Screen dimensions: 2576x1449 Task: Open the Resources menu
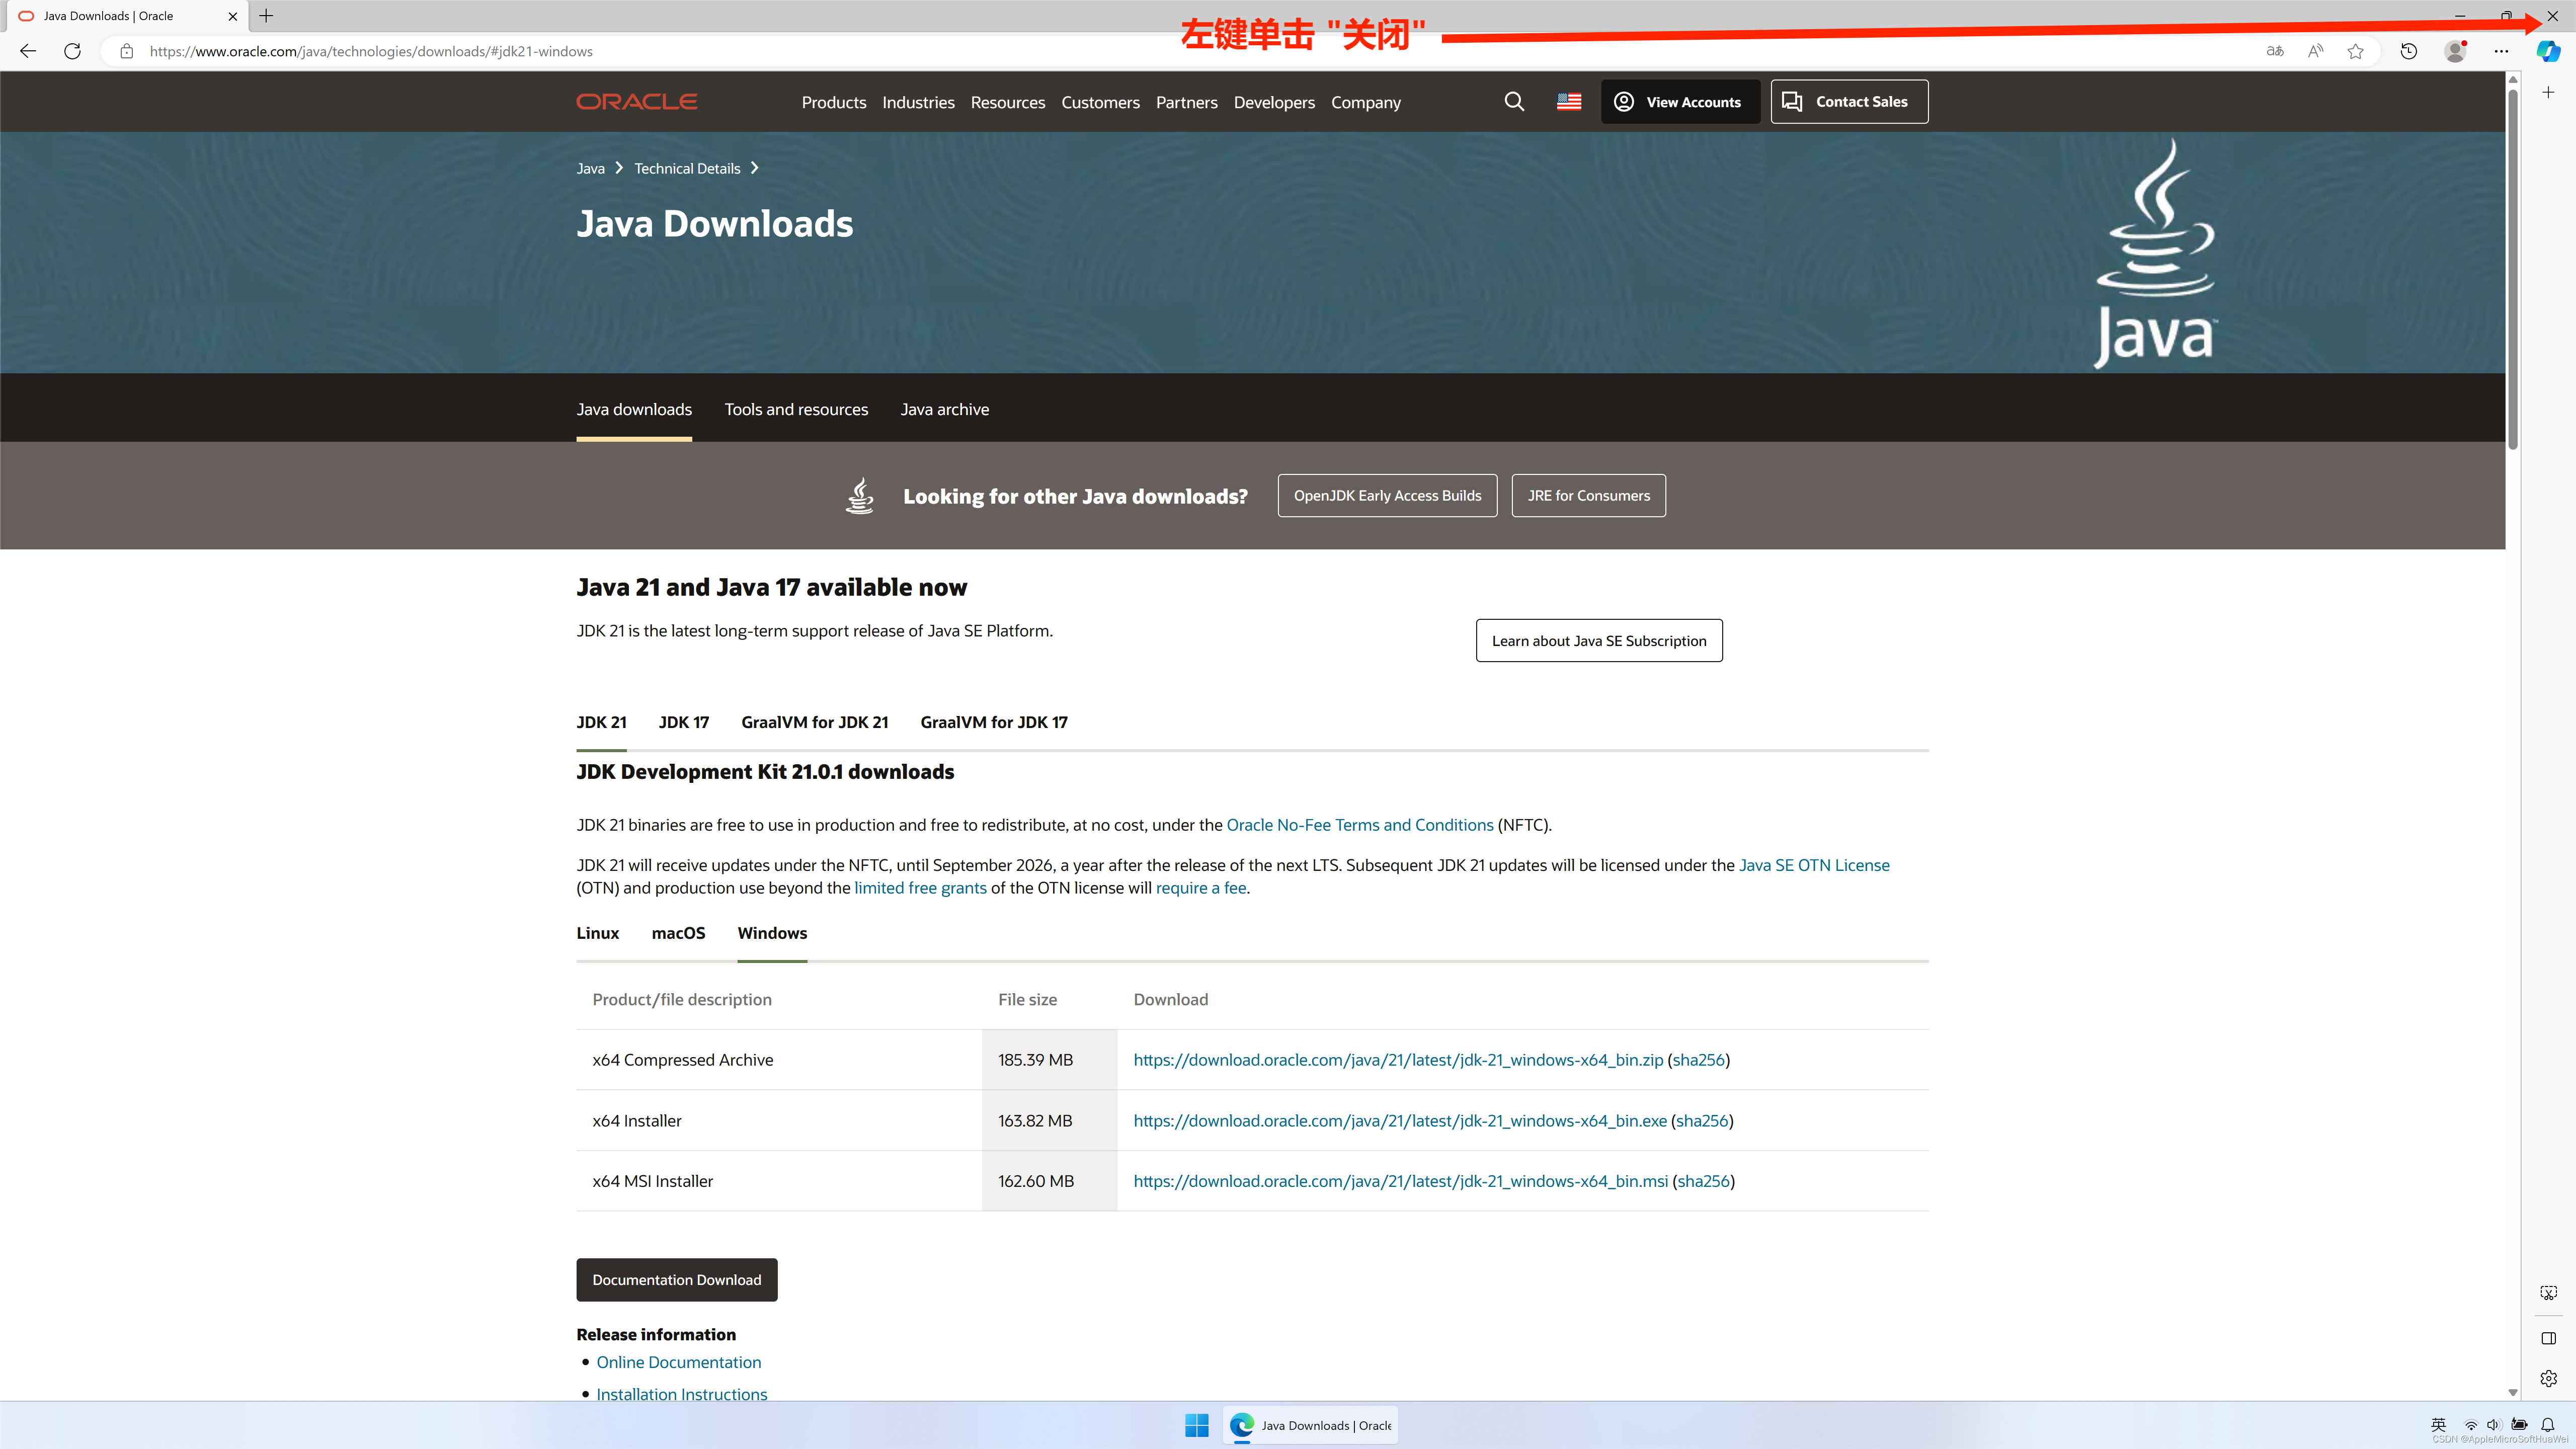click(1007, 102)
